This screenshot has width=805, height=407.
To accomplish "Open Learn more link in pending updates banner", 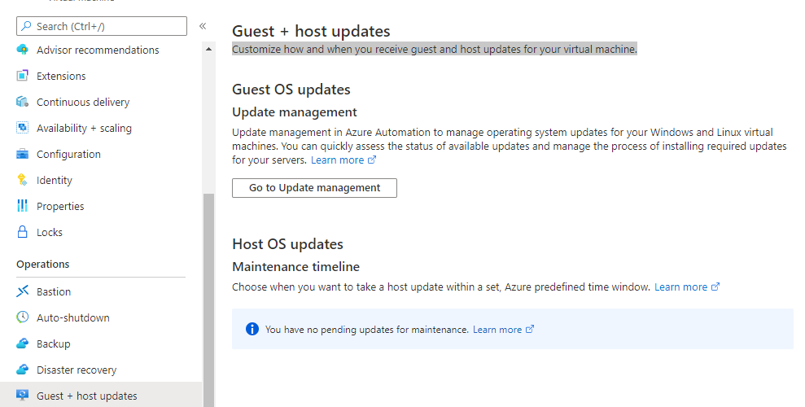I will pyautogui.click(x=497, y=330).
